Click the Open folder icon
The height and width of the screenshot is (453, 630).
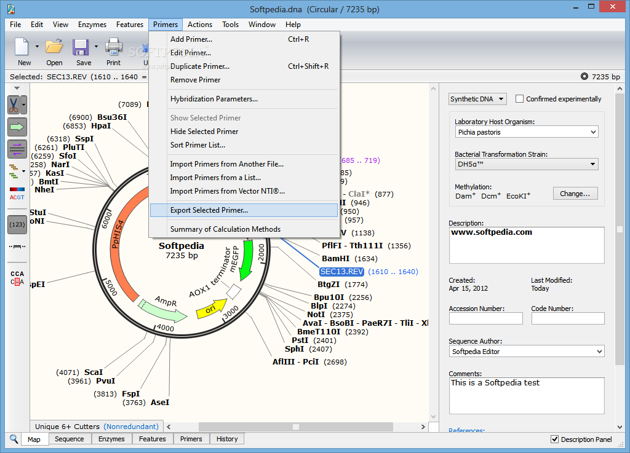[x=54, y=47]
